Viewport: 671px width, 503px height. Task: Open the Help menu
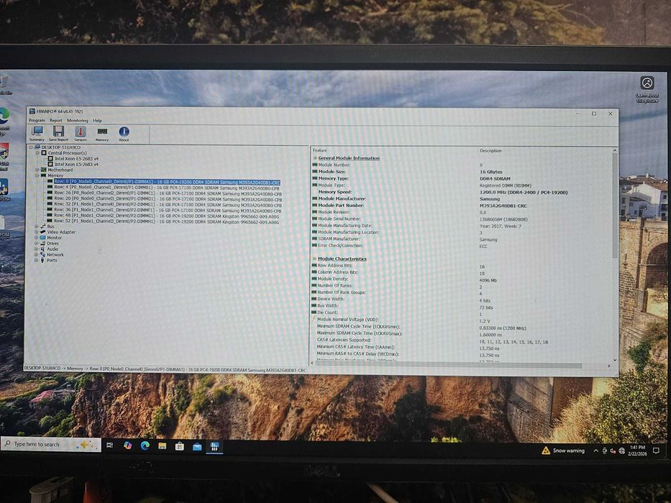pos(98,120)
